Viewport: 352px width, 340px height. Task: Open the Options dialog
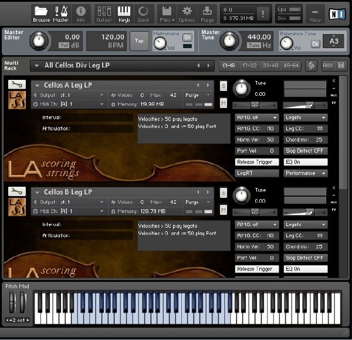pyautogui.click(x=187, y=14)
